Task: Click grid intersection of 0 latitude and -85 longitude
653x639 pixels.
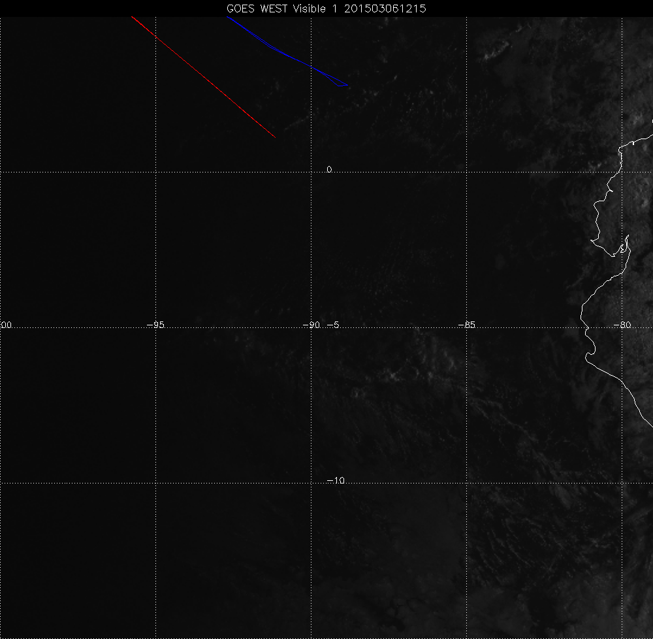Action: pyautogui.click(x=466, y=172)
